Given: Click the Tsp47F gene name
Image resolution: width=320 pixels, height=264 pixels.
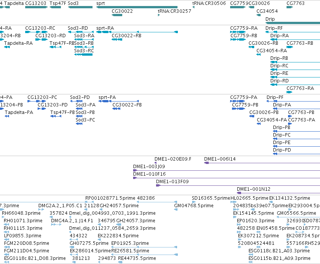Looking at the screenshot, I should 58,3.
